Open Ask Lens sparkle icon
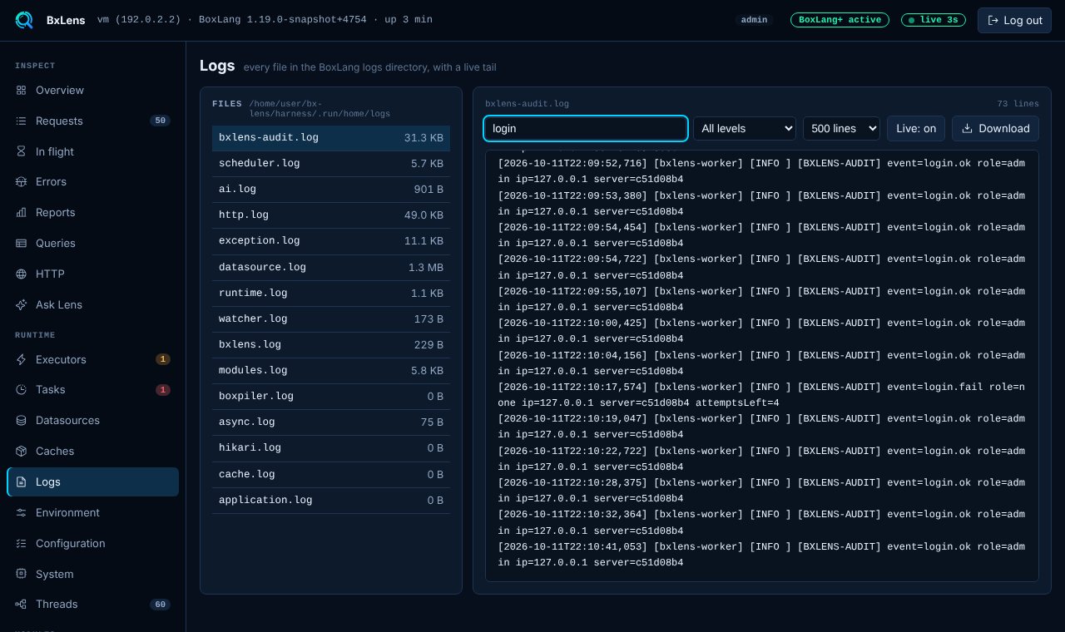The width and height of the screenshot is (1065, 632). (21, 304)
